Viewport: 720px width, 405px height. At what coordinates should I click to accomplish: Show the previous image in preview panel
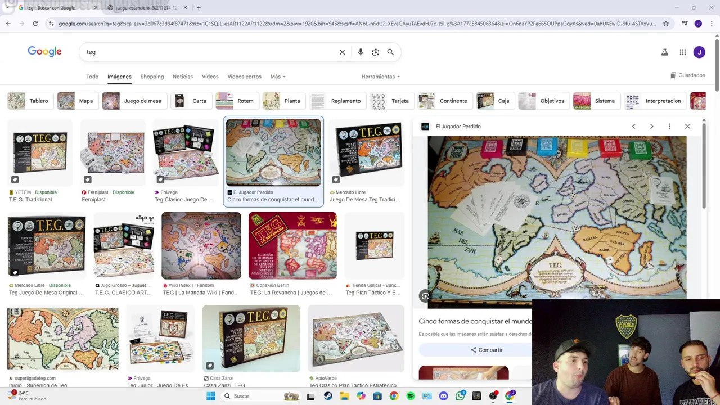click(x=633, y=127)
